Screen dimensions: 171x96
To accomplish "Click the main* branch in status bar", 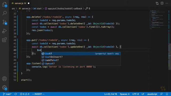I will 7,94.
